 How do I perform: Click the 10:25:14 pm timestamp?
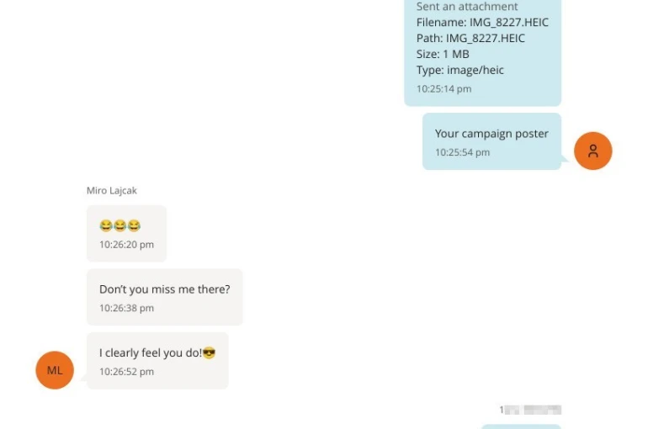pos(444,89)
